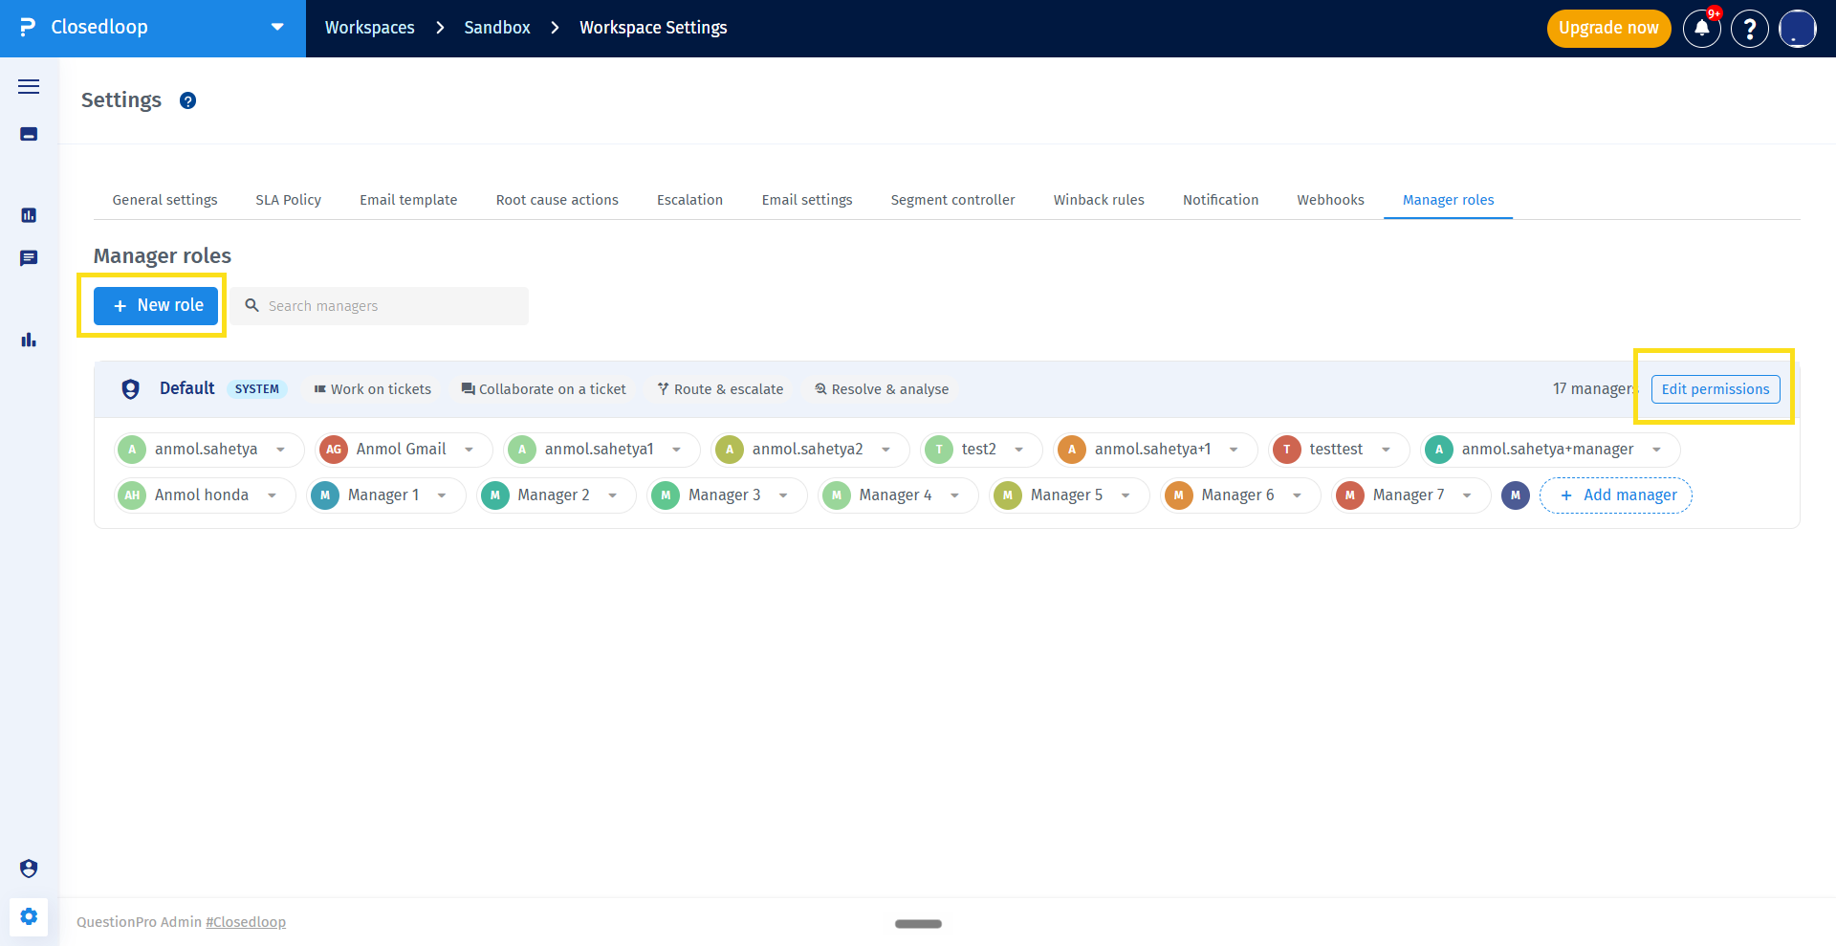Image resolution: width=1836 pixels, height=946 pixels.
Task: Open the user profile avatar
Action: (x=1798, y=29)
